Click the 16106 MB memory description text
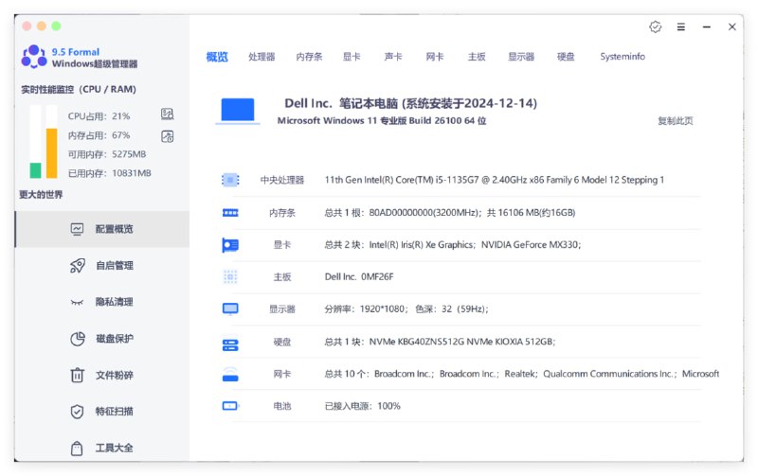This screenshot has width=758, height=476. pos(450,213)
